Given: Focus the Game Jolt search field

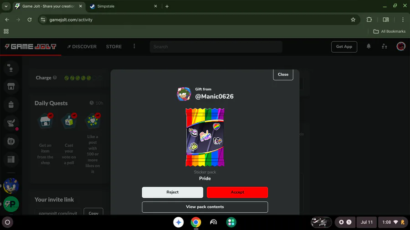Looking at the screenshot, I should click(216, 47).
